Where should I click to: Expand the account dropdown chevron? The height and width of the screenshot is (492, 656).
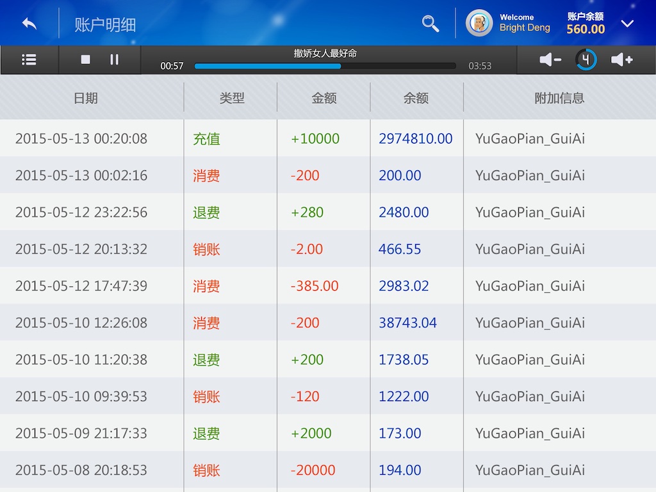click(x=627, y=24)
